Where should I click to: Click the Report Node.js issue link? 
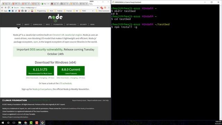[x=79, y=100]
